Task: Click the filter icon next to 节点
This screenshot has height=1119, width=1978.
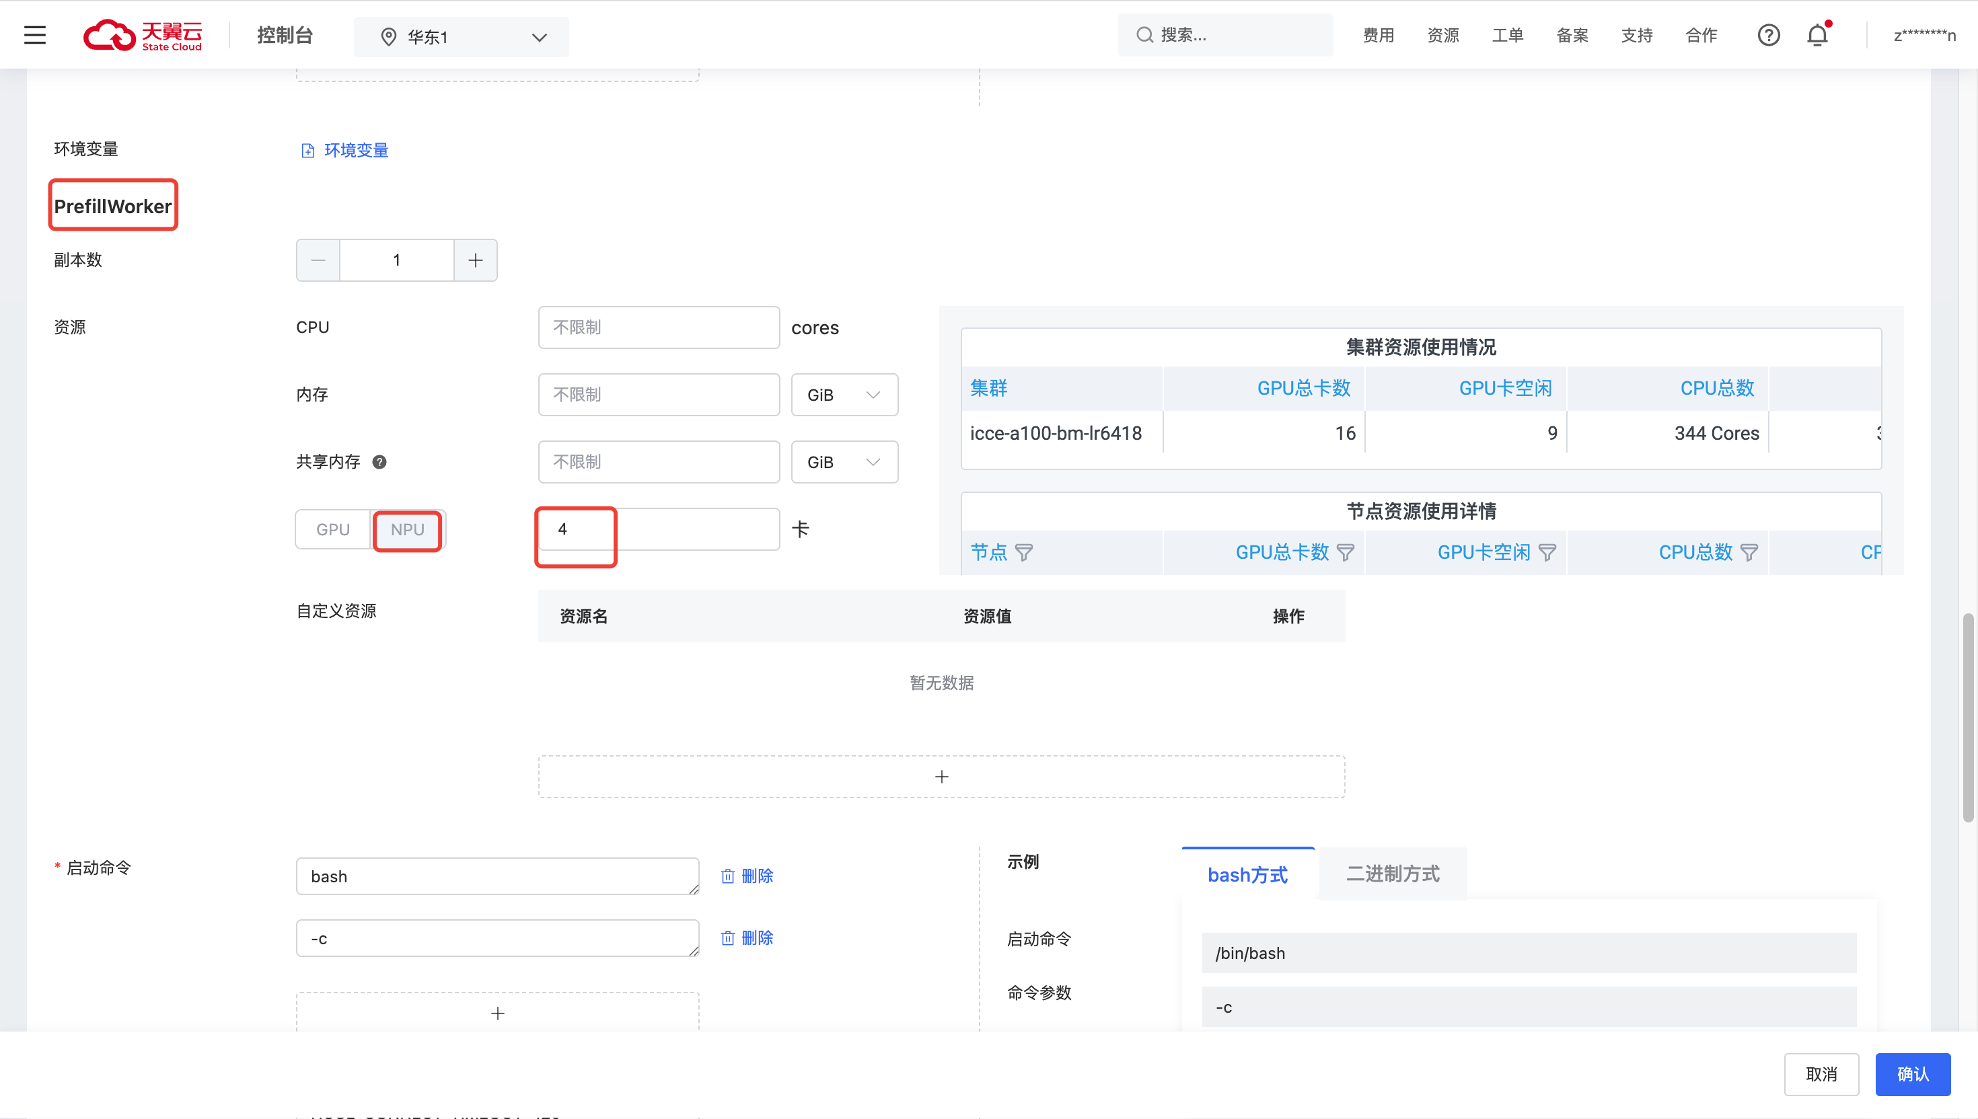Action: point(1024,553)
